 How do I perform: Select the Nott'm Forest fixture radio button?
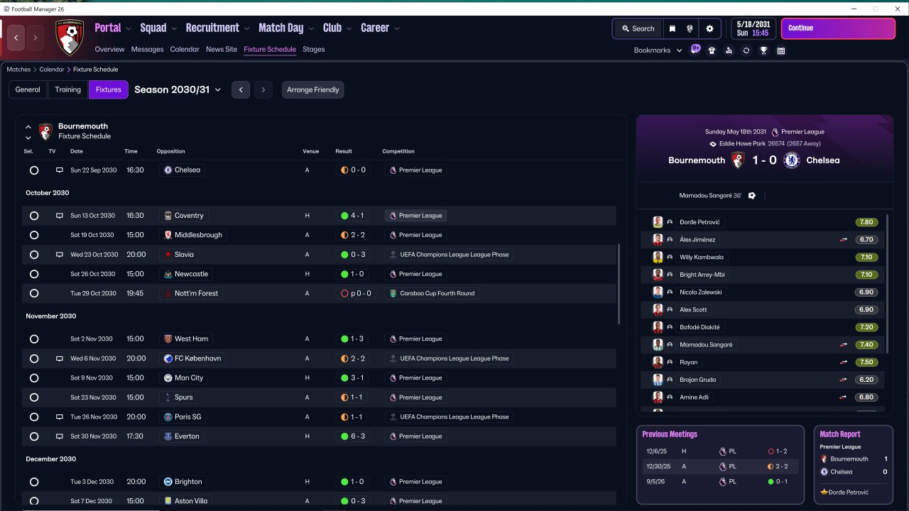pyautogui.click(x=34, y=294)
